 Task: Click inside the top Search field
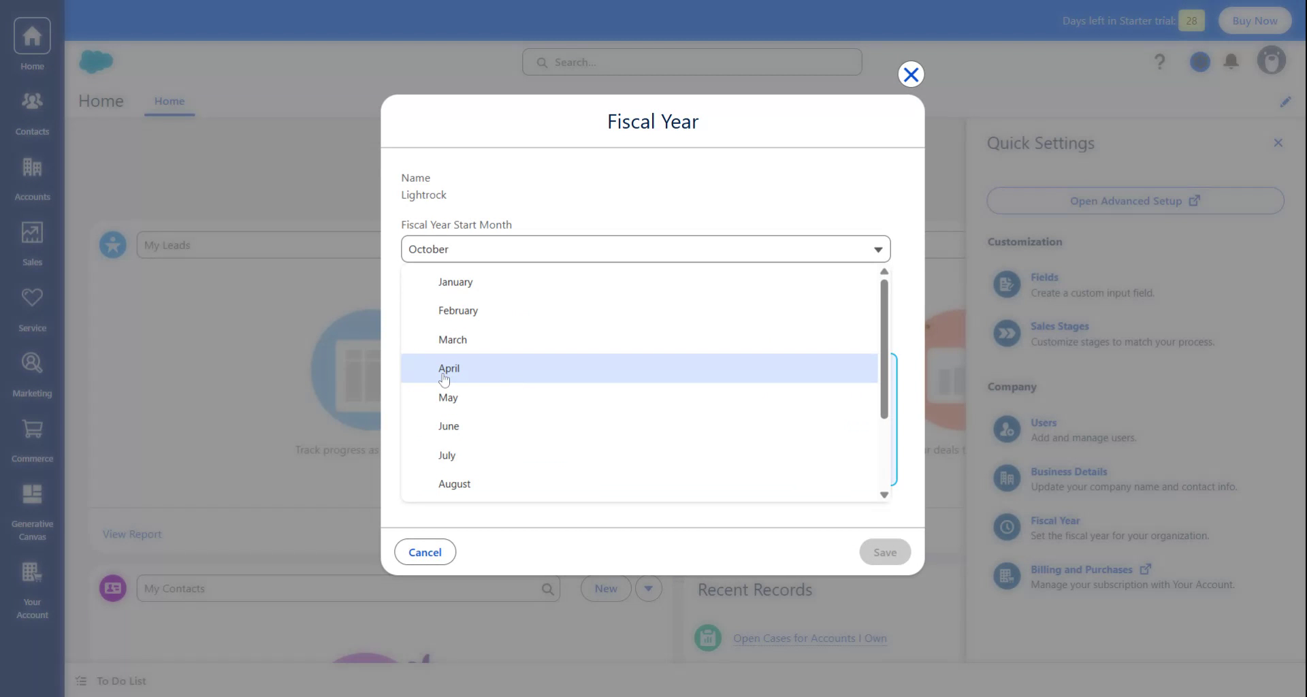click(692, 61)
